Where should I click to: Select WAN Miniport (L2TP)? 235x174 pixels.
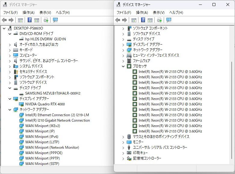(x=42, y=142)
